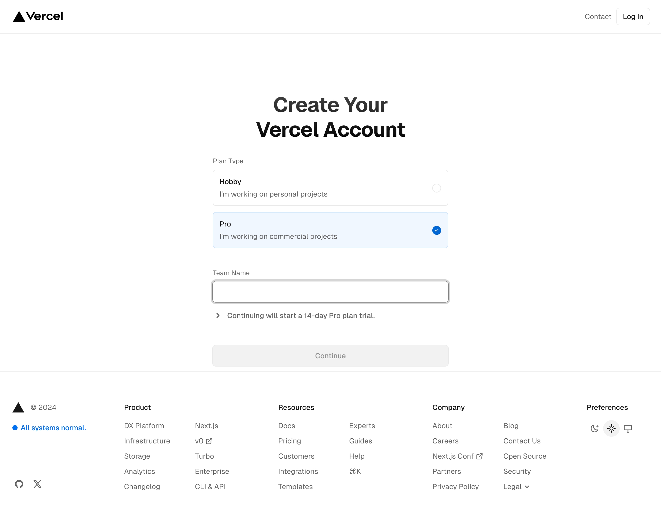Open the Pricing footer link
The height and width of the screenshot is (519, 661).
point(290,441)
